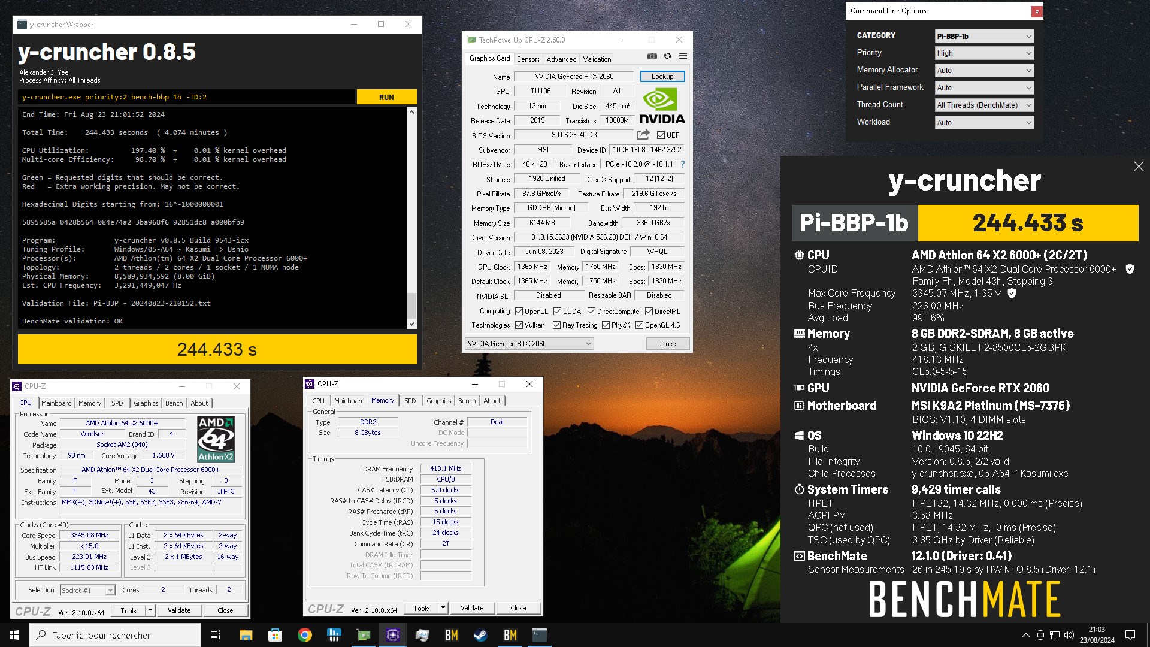Launch Google Chrome from the taskbar
The width and height of the screenshot is (1150, 647).
click(304, 635)
